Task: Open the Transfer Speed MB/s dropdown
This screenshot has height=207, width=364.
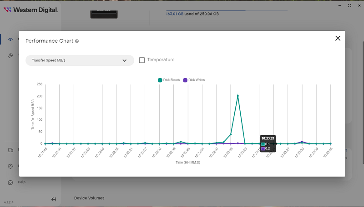Action: pyautogui.click(x=80, y=60)
